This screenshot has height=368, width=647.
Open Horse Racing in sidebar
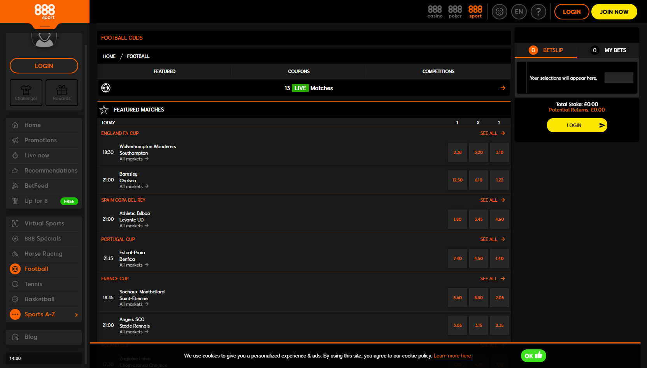click(44, 254)
